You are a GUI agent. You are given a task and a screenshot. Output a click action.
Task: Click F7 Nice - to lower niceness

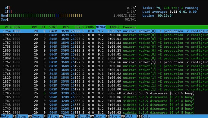point(98,116)
